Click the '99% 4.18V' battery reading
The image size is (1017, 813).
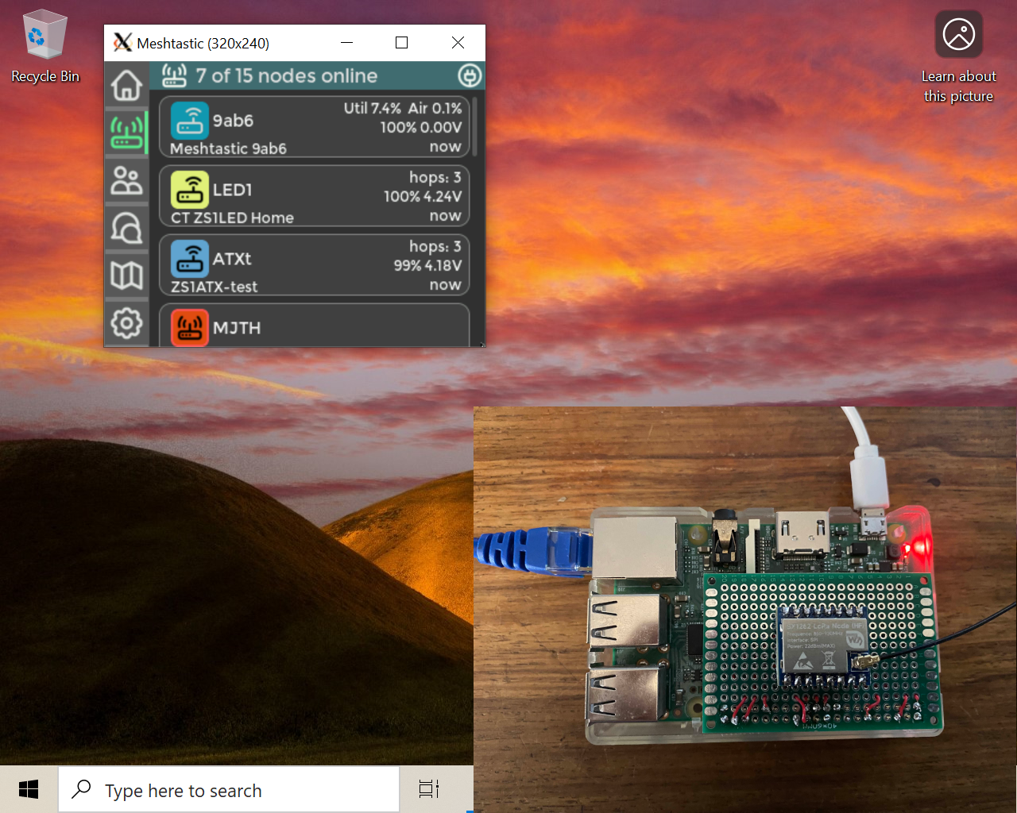point(427,265)
